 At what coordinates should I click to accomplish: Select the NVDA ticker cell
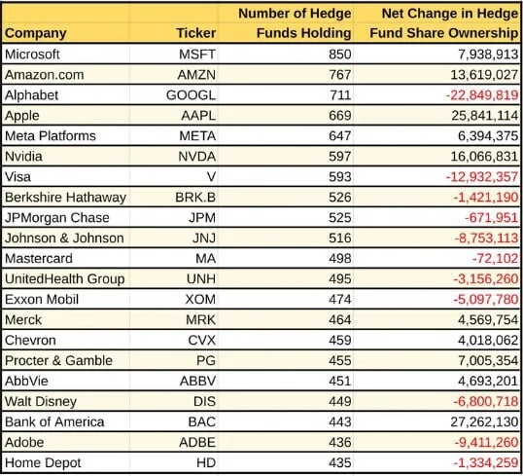point(197,157)
